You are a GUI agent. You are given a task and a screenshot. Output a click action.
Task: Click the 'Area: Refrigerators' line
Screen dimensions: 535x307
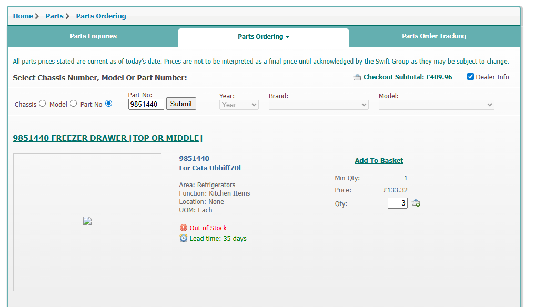point(207,185)
